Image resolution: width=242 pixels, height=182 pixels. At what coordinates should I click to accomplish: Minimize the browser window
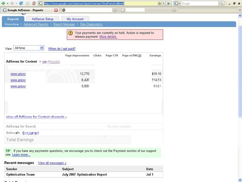(x=230, y=4)
